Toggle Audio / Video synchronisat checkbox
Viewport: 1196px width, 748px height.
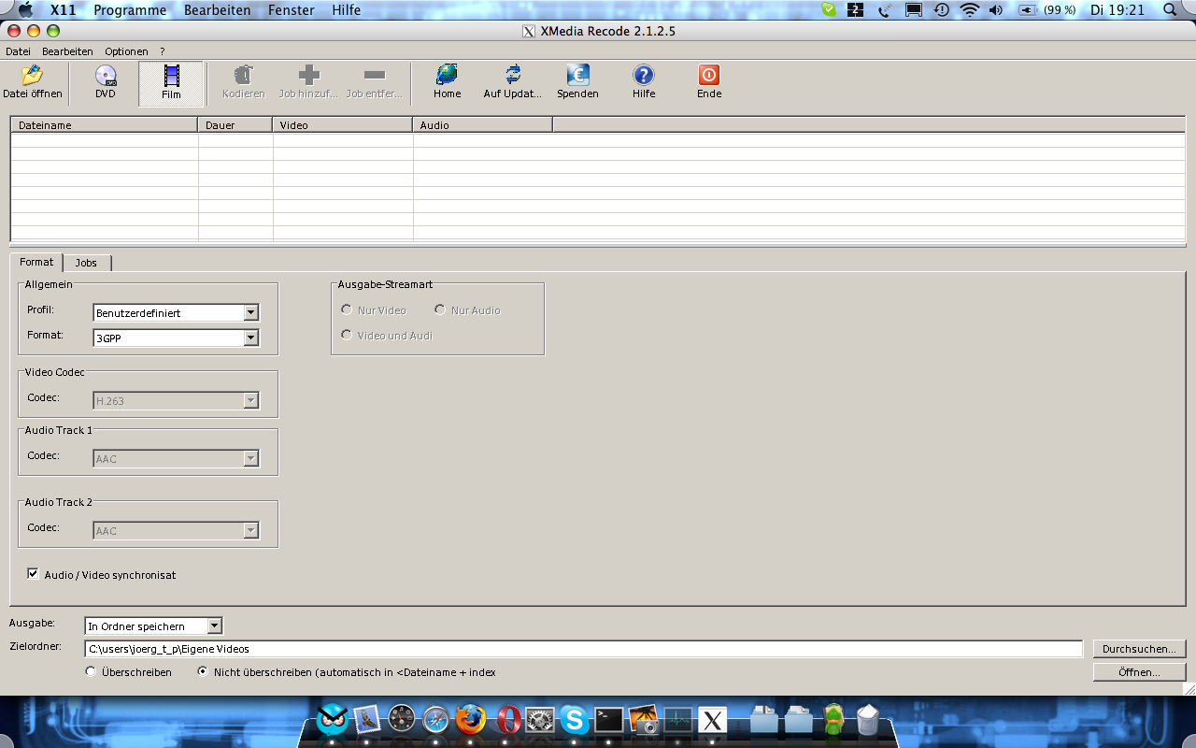pyautogui.click(x=34, y=574)
